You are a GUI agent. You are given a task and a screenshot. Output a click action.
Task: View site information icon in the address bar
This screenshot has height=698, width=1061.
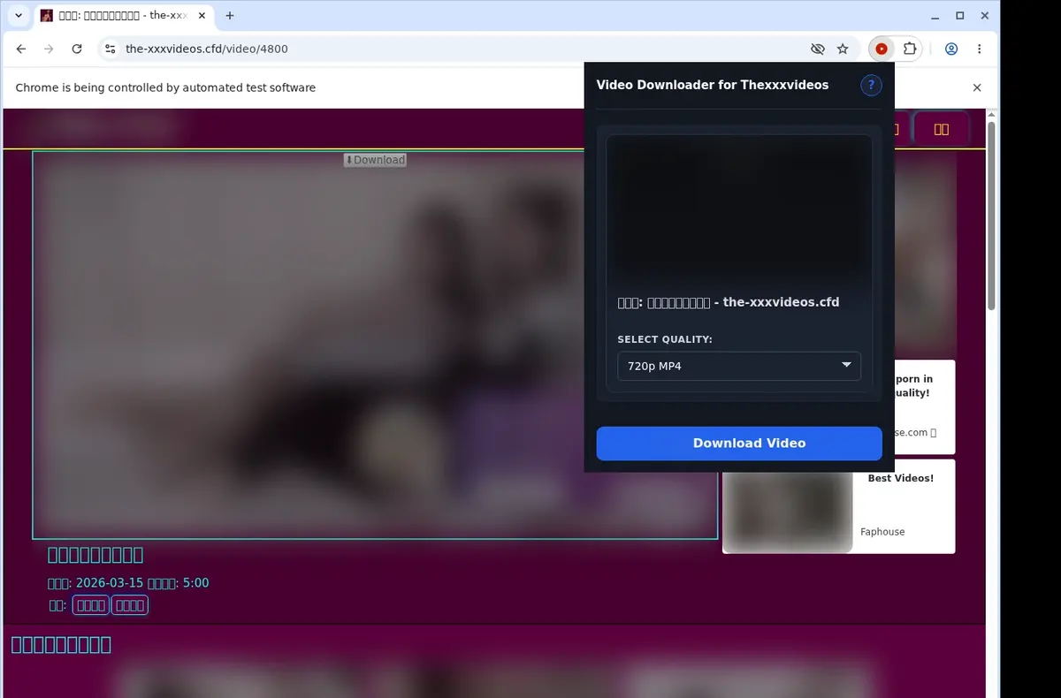pos(110,49)
